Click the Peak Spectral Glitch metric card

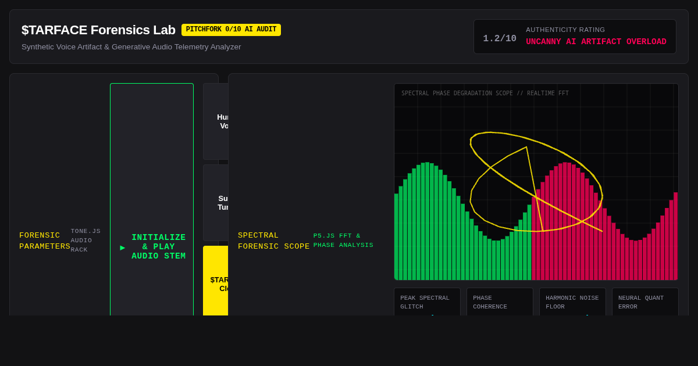point(427,302)
